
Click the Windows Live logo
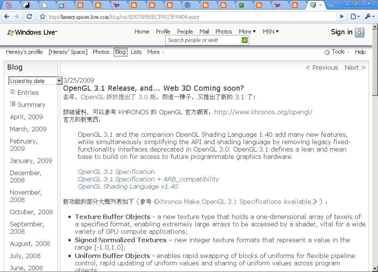32,32
